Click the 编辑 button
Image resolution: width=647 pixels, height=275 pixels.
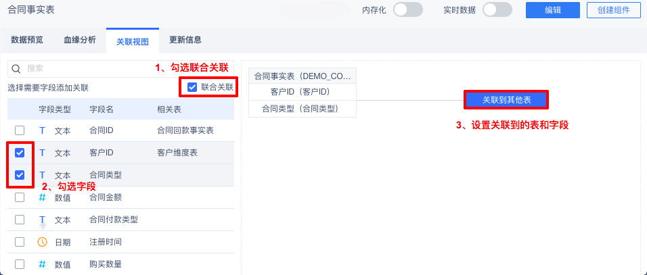552,10
